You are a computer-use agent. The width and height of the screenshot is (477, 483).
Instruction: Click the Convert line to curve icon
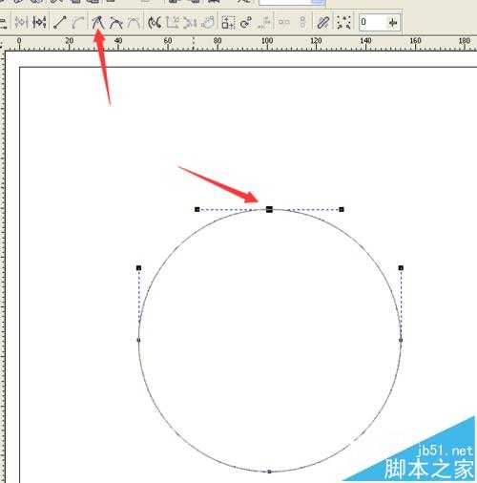tap(77, 23)
